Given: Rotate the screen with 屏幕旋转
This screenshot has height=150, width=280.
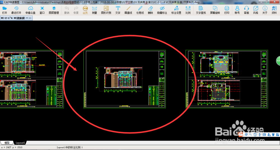Looking at the screenshot, I should (215, 10).
